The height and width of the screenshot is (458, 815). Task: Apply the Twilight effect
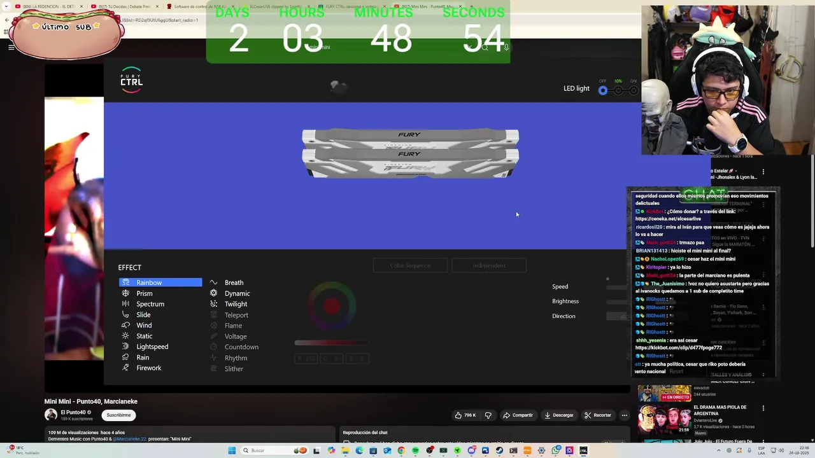tap(236, 304)
